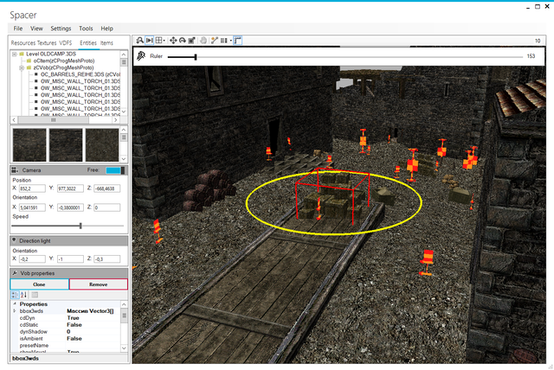This screenshot has width=554, height=370.
Task: Adjust the Ruler slider handle
Action: pos(196,56)
